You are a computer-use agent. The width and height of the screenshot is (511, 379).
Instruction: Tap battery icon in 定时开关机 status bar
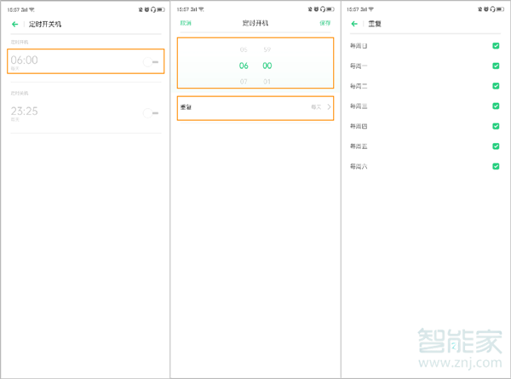pos(161,9)
